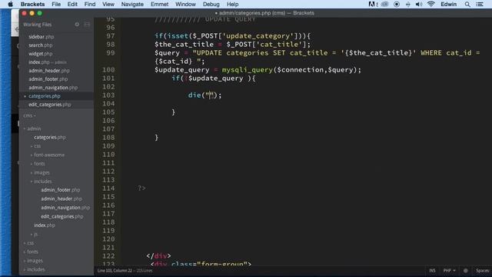Image resolution: width=492 pixels, height=277 pixels.
Task: Click the screen recording status icon
Action: pyautogui.click(x=397, y=4)
